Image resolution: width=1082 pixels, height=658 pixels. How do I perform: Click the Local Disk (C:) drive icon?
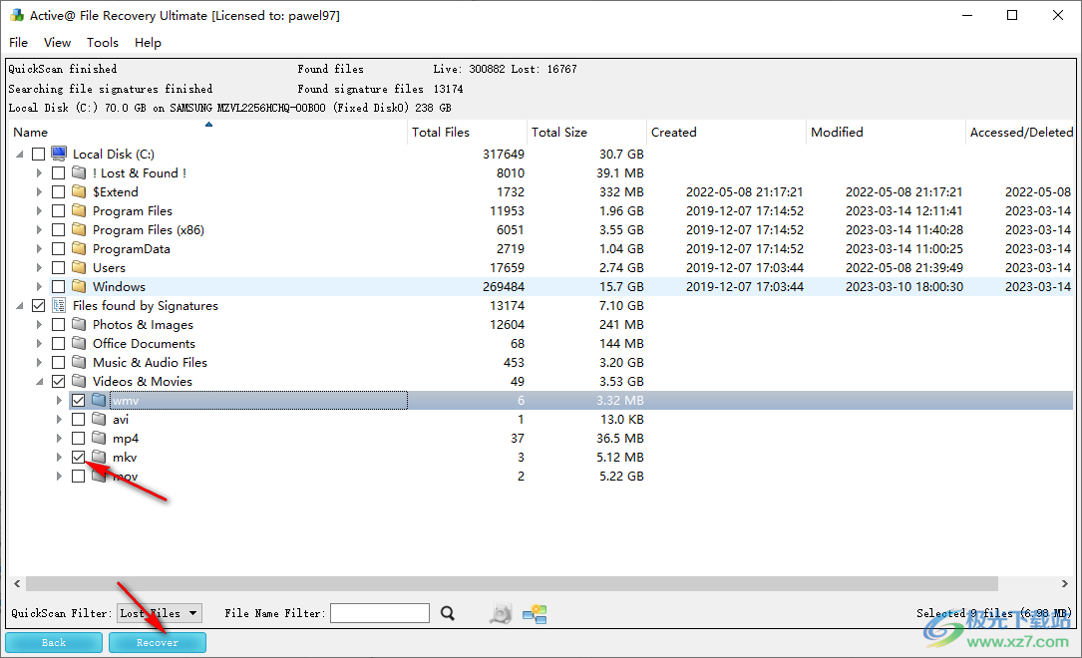tap(59, 154)
